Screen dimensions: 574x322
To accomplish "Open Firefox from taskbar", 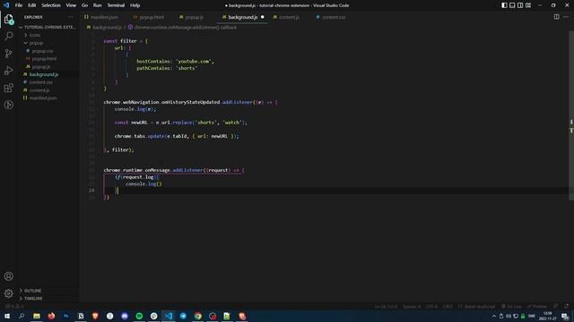I will pos(51,316).
